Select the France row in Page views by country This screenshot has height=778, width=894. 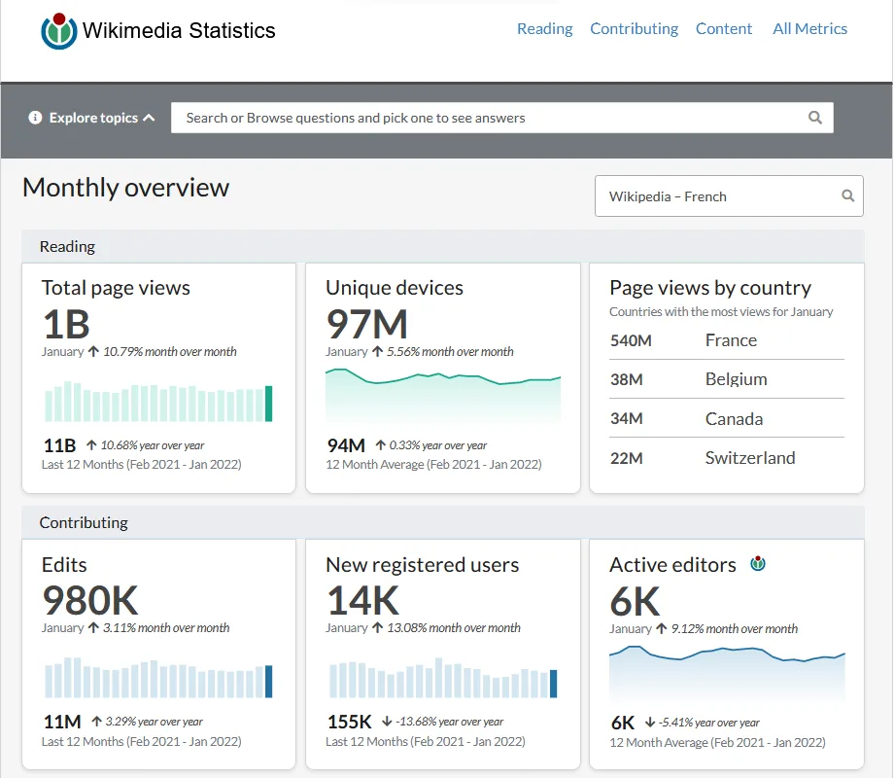[727, 340]
